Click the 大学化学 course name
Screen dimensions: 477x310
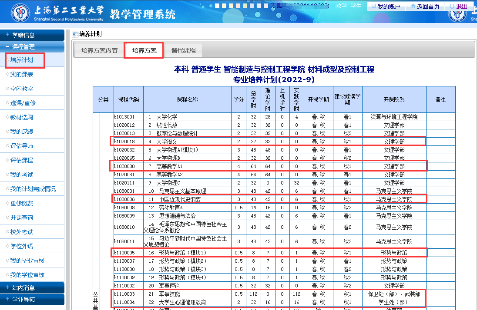tap(167, 117)
